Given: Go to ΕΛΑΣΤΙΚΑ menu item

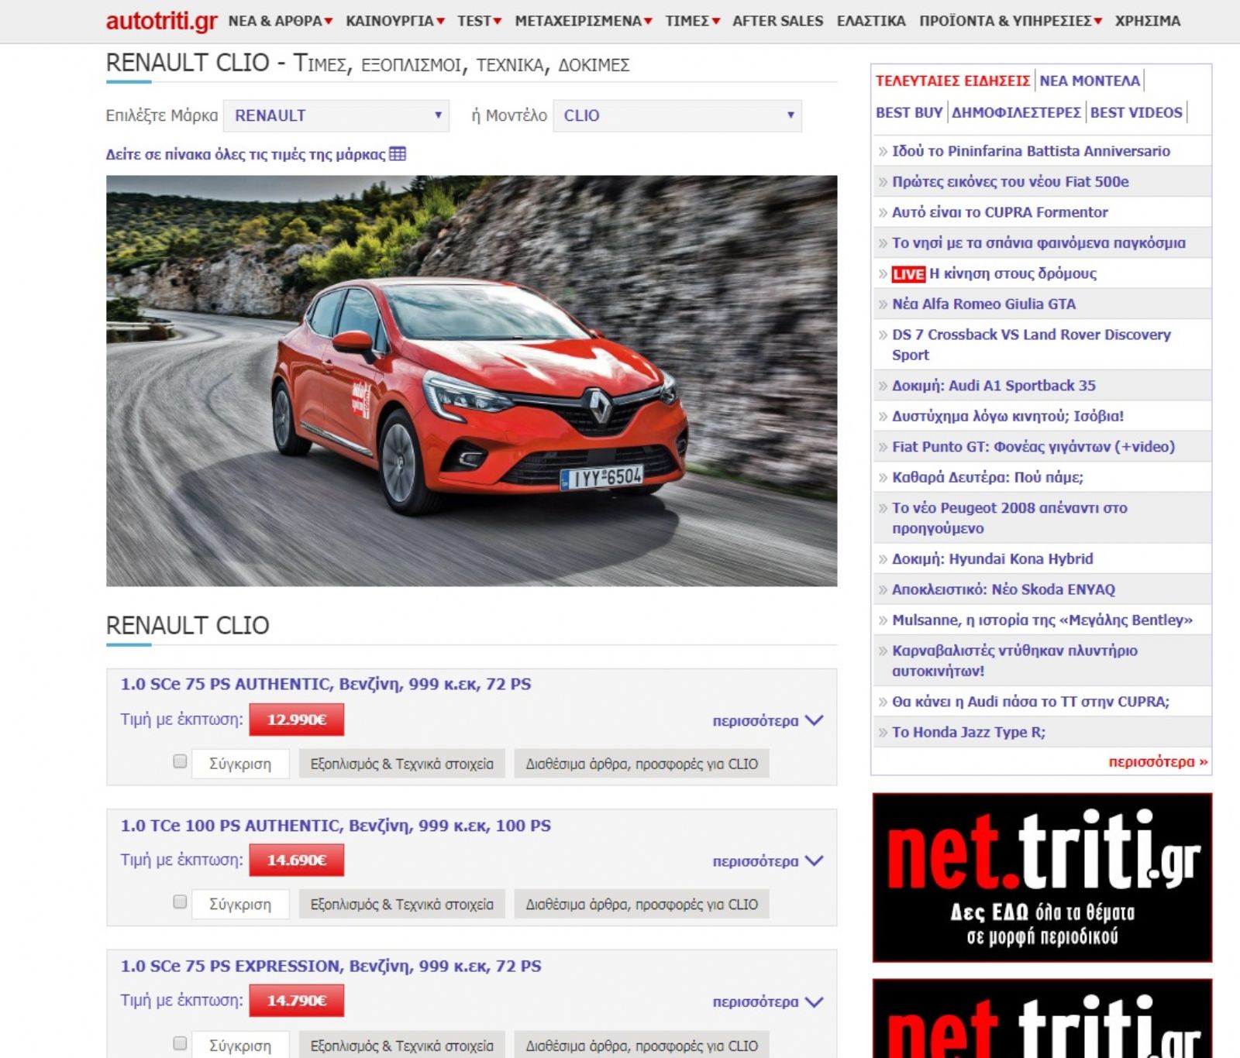Looking at the screenshot, I should 871,21.
